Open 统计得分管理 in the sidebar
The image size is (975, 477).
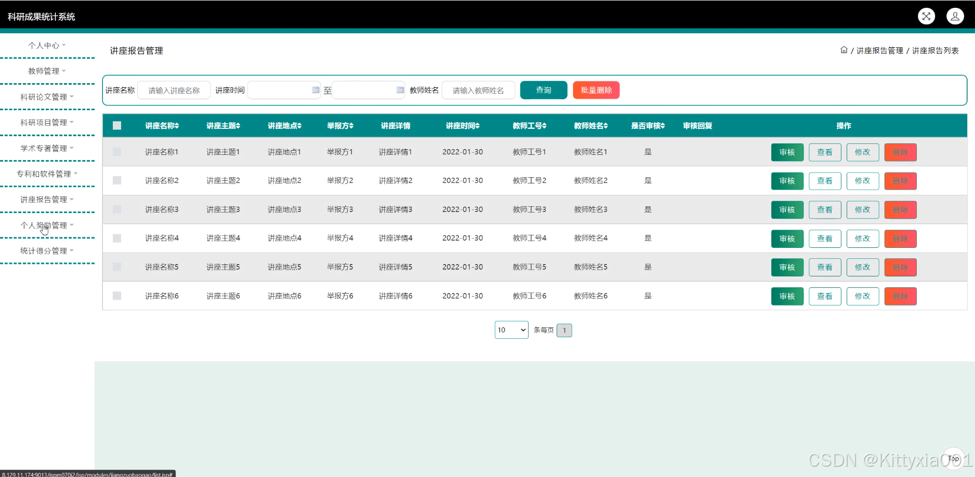(x=47, y=250)
